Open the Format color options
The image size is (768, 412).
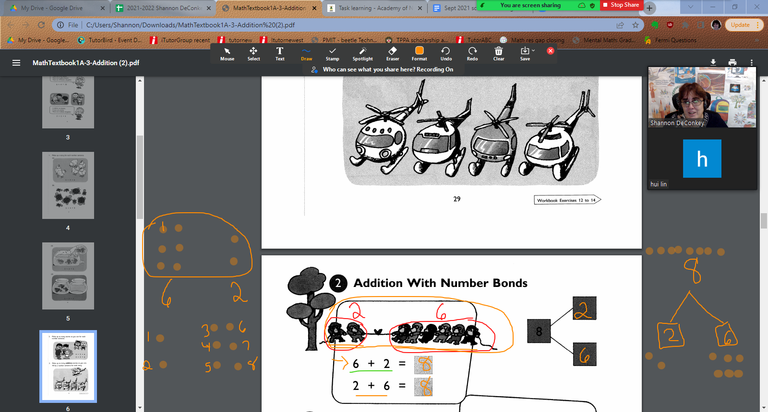pyautogui.click(x=419, y=54)
